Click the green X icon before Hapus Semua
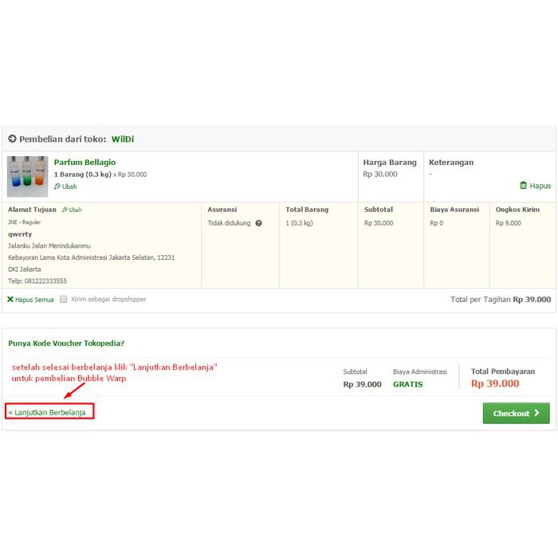 point(10,300)
